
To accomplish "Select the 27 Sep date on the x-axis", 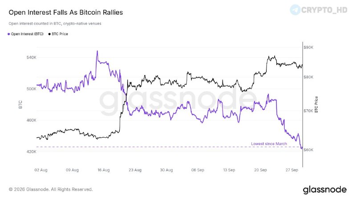I will point(292,170).
